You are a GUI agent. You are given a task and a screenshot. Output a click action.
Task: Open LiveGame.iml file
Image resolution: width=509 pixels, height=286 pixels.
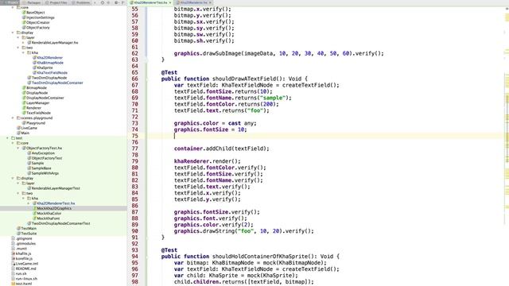[x=25, y=264]
